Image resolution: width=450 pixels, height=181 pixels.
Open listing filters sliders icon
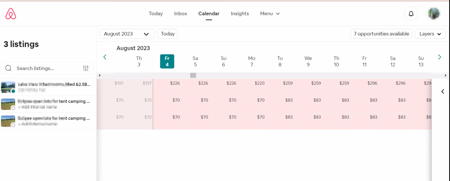point(86,68)
